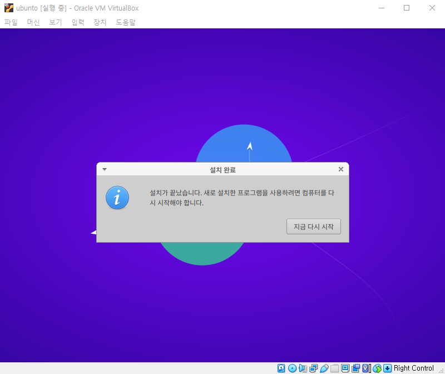Click the keyboard capture arrow status icon
The width and height of the screenshot is (445, 374).
pyautogui.click(x=387, y=368)
